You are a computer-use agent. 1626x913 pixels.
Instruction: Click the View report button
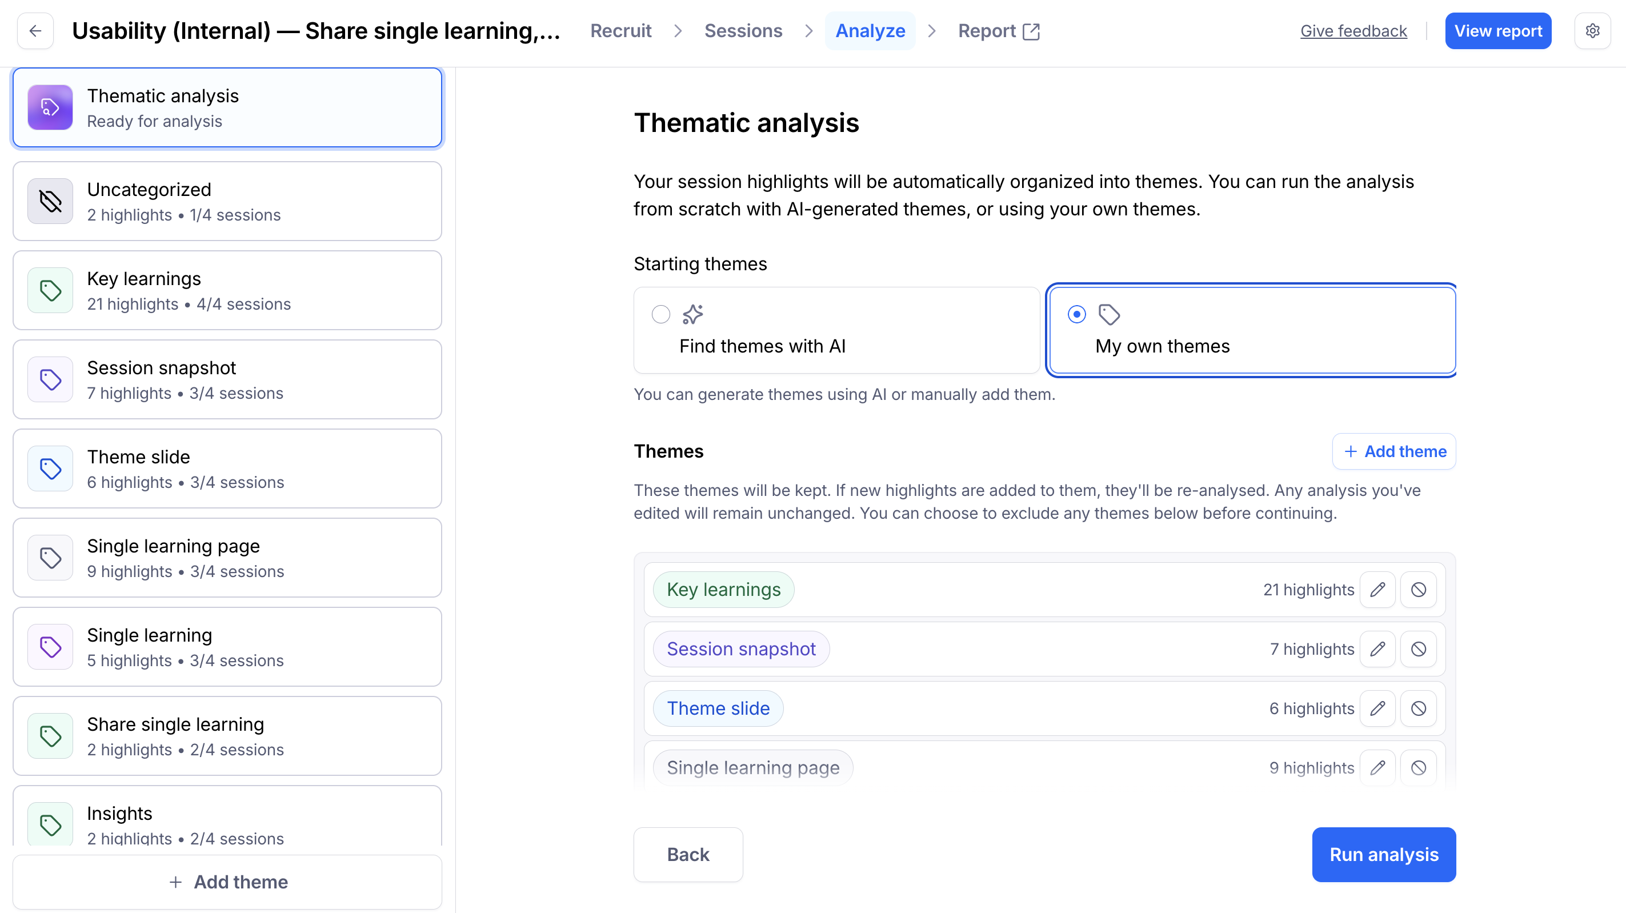pos(1498,31)
